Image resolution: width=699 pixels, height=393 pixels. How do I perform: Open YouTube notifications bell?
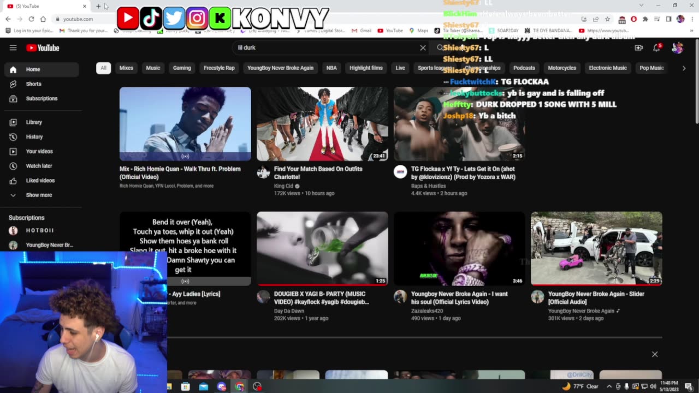tap(656, 47)
